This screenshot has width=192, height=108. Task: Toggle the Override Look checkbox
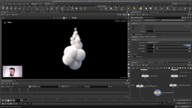[134, 34]
